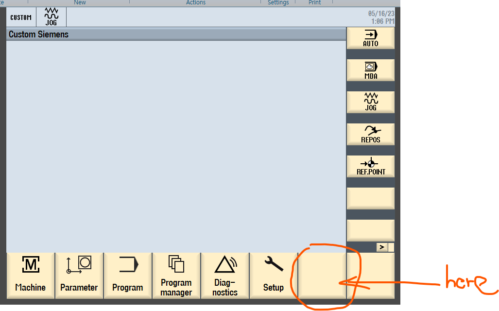Click the circled empty softkey beside Setup
The height and width of the screenshot is (311, 499).
click(322, 276)
